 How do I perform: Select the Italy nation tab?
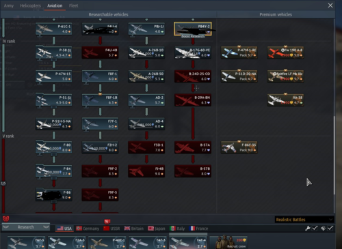pos(177,229)
